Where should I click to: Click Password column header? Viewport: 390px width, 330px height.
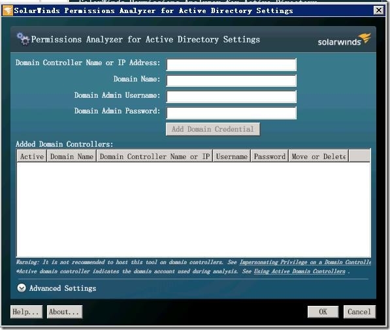(270, 156)
